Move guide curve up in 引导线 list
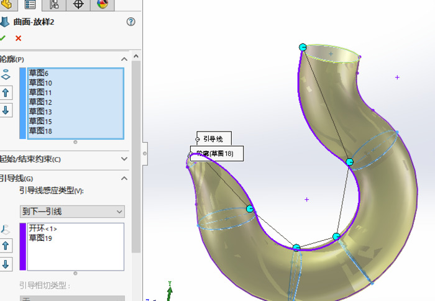The image size is (435, 301). tap(6, 246)
